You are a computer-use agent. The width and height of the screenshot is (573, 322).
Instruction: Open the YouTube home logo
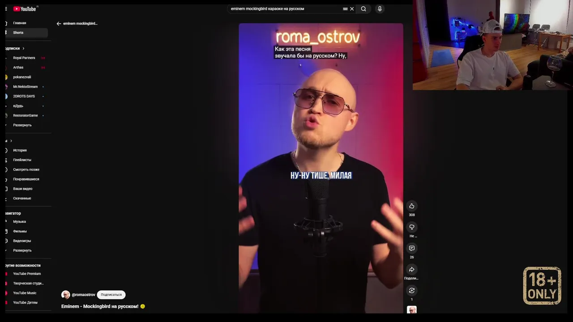pos(25,8)
